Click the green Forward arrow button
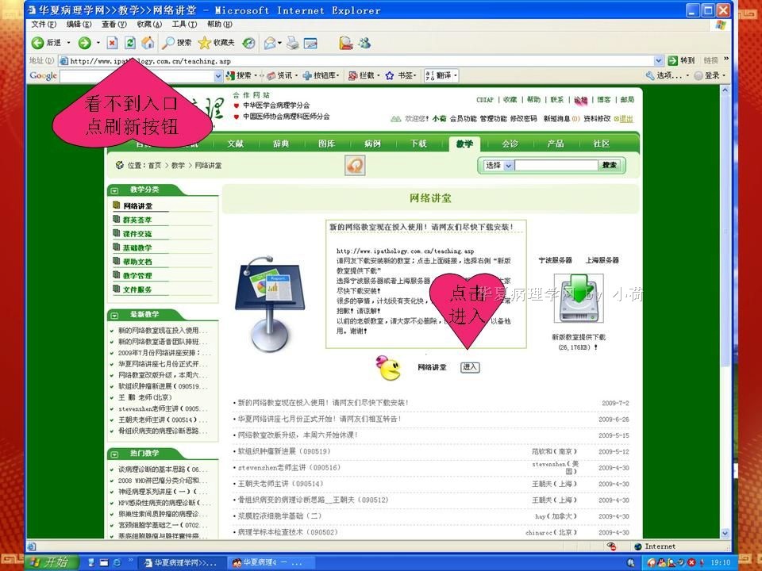Image resolution: width=762 pixels, height=571 pixels. click(x=85, y=43)
